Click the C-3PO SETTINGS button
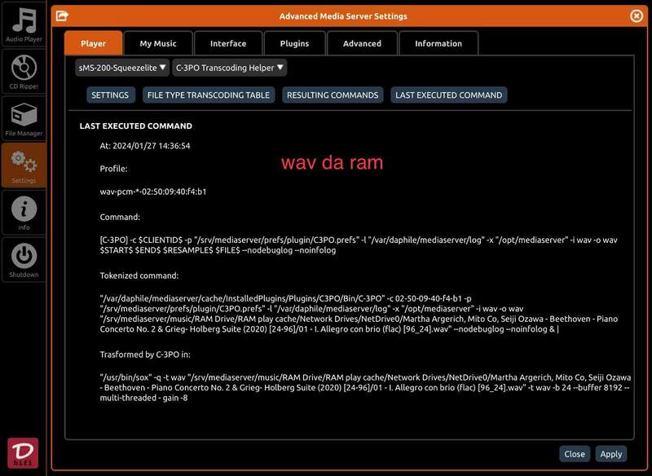This screenshot has height=476, width=652. tap(110, 95)
